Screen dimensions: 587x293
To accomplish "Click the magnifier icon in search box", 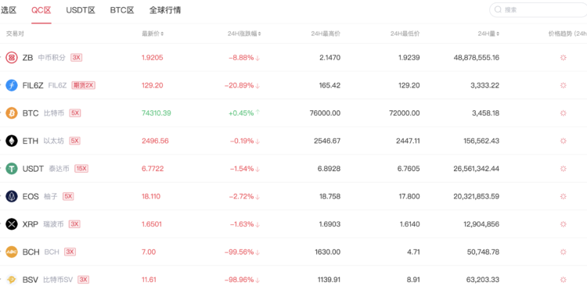I will point(498,9).
